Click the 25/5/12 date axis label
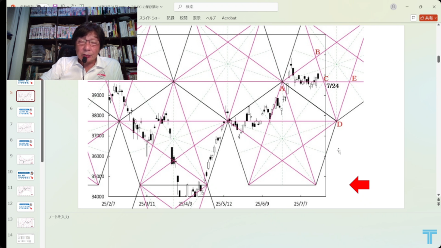441x248 pixels. point(224,204)
